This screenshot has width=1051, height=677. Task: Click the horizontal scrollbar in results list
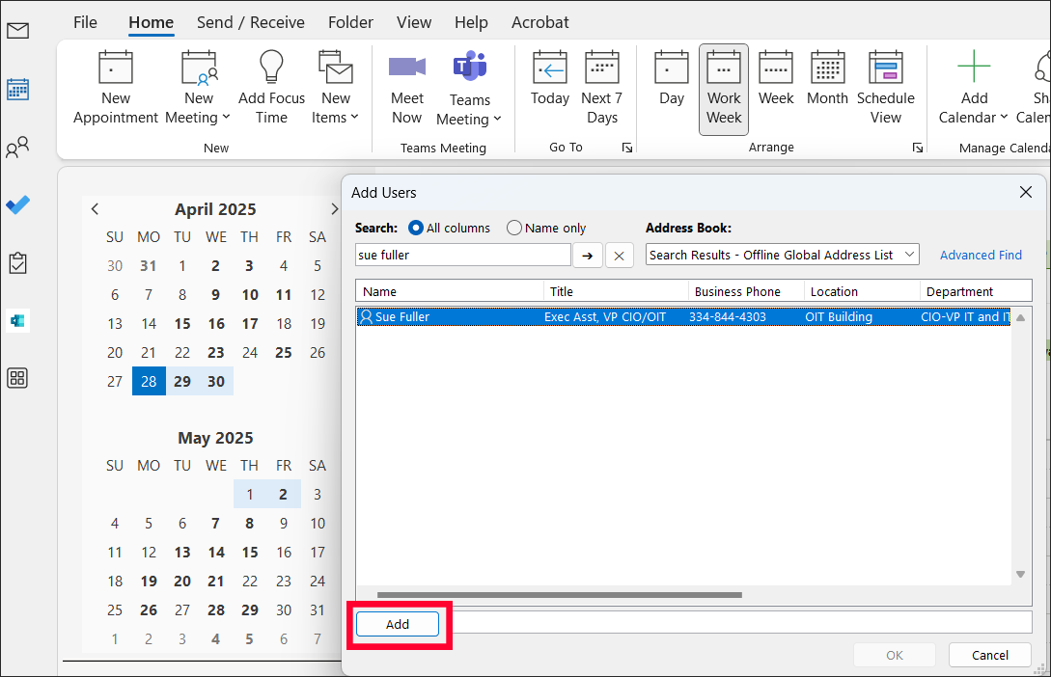coord(559,595)
